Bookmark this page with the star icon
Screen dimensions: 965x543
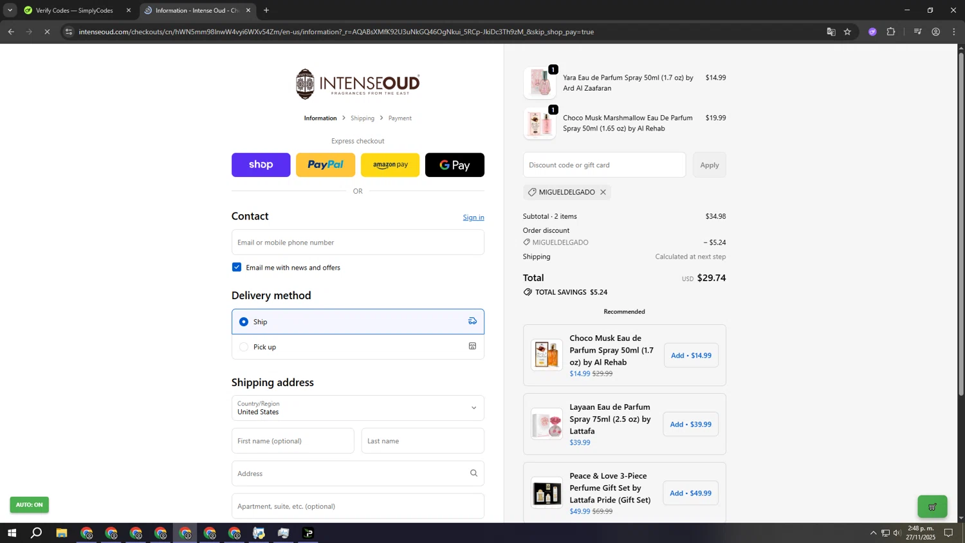[x=847, y=32]
